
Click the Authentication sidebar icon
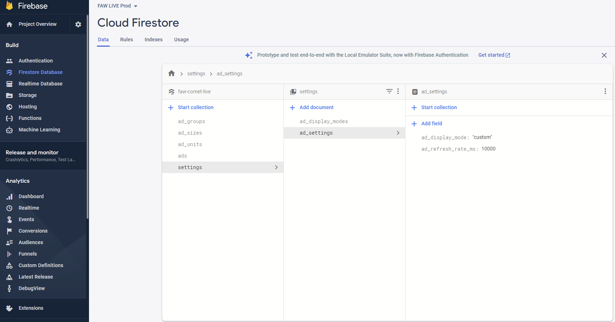[9, 61]
